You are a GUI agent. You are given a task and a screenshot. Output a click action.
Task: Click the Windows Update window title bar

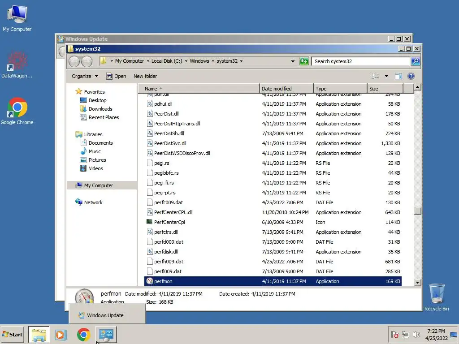coord(222,39)
